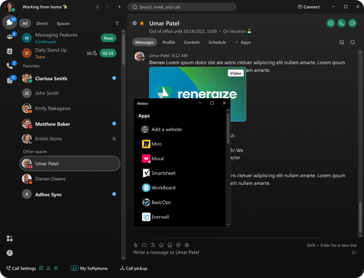Image resolution: width=364 pixels, height=278 pixels.
Task: Open Call Settings
Action: [x=21, y=269]
